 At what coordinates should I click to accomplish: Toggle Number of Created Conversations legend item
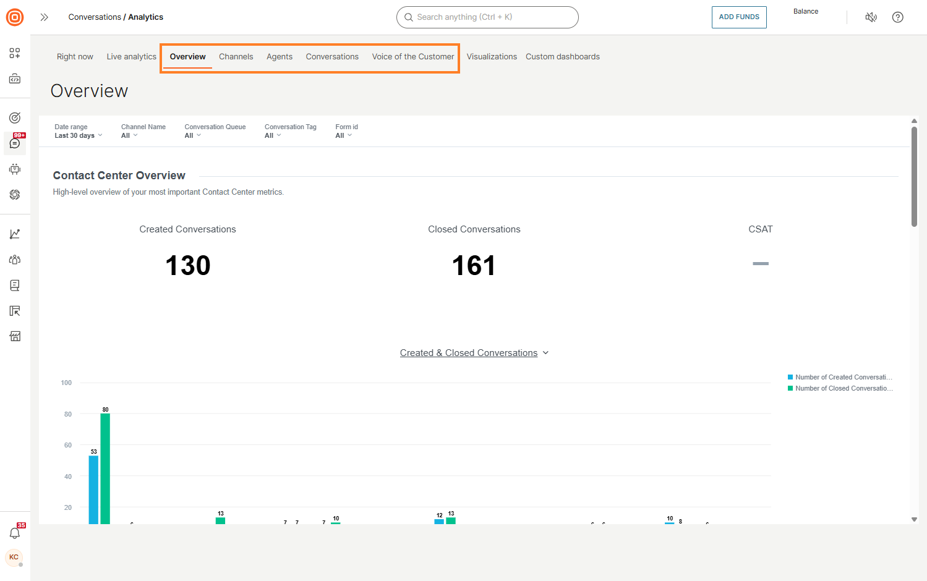pyautogui.click(x=840, y=377)
